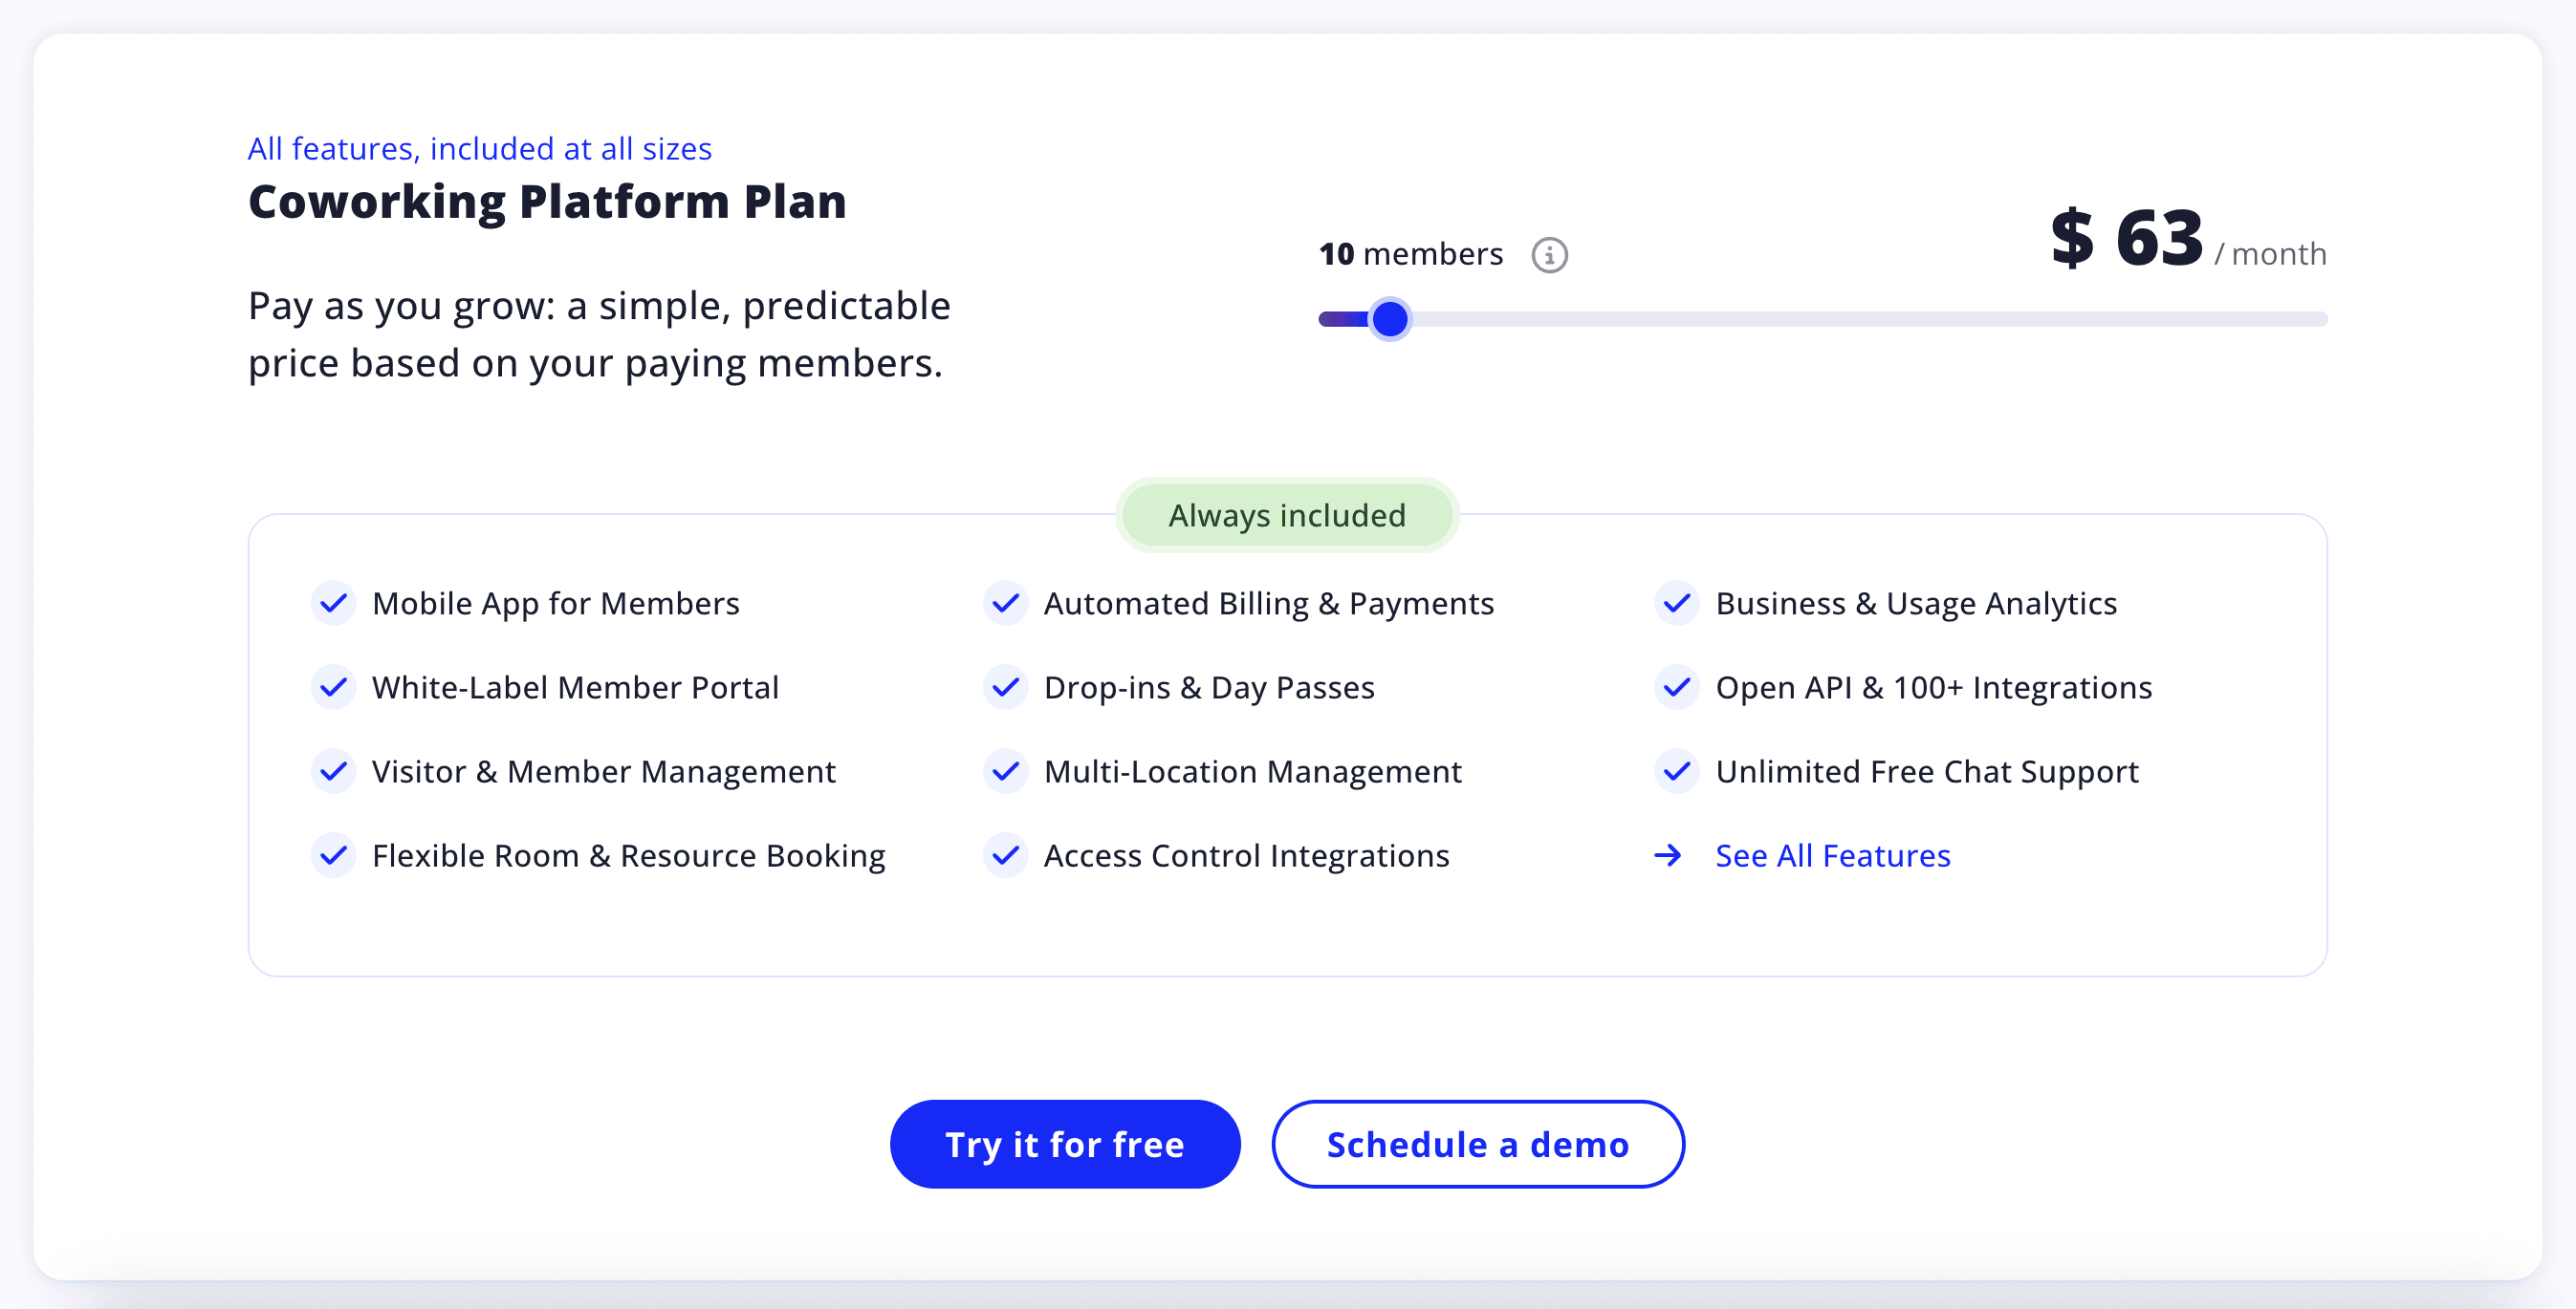Click the Try it for free button
This screenshot has height=1309, width=2576.
[1064, 1144]
